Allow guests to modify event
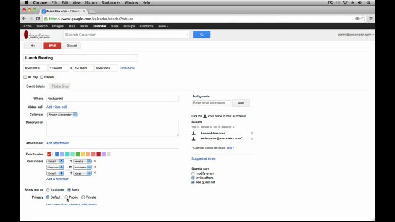The width and height of the screenshot is (395, 222). pyautogui.click(x=193, y=173)
